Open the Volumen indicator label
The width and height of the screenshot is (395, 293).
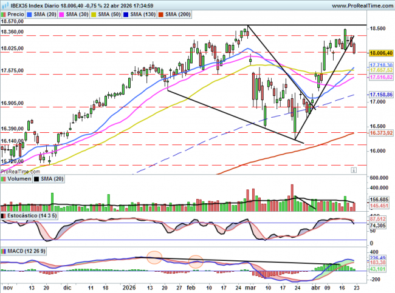click(19, 180)
